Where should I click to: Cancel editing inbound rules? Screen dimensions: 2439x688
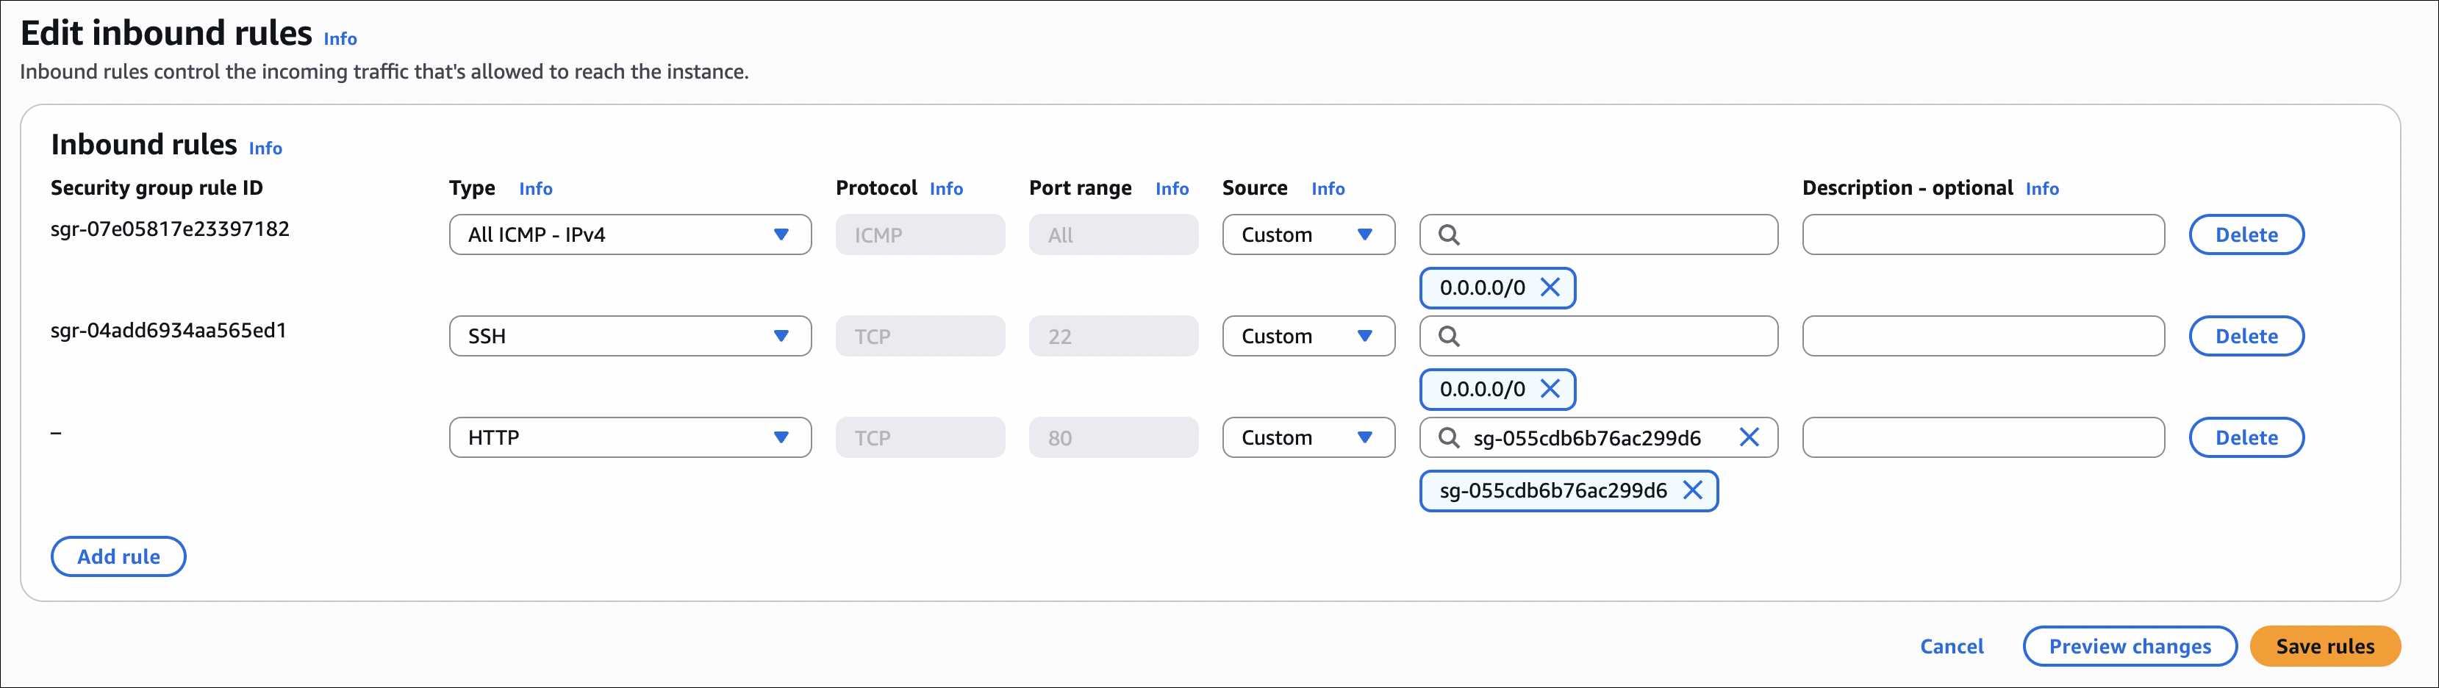pos(1952,646)
